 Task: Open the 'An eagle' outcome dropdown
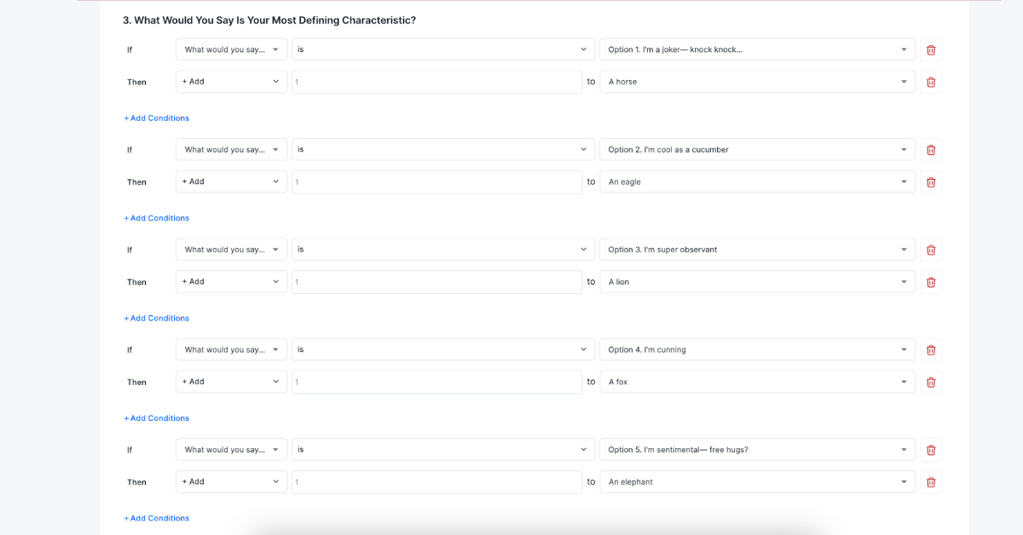pos(757,181)
